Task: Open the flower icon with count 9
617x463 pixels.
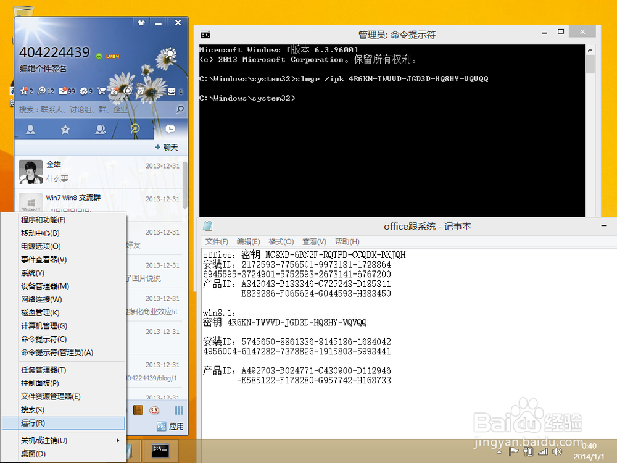Action: point(86,91)
